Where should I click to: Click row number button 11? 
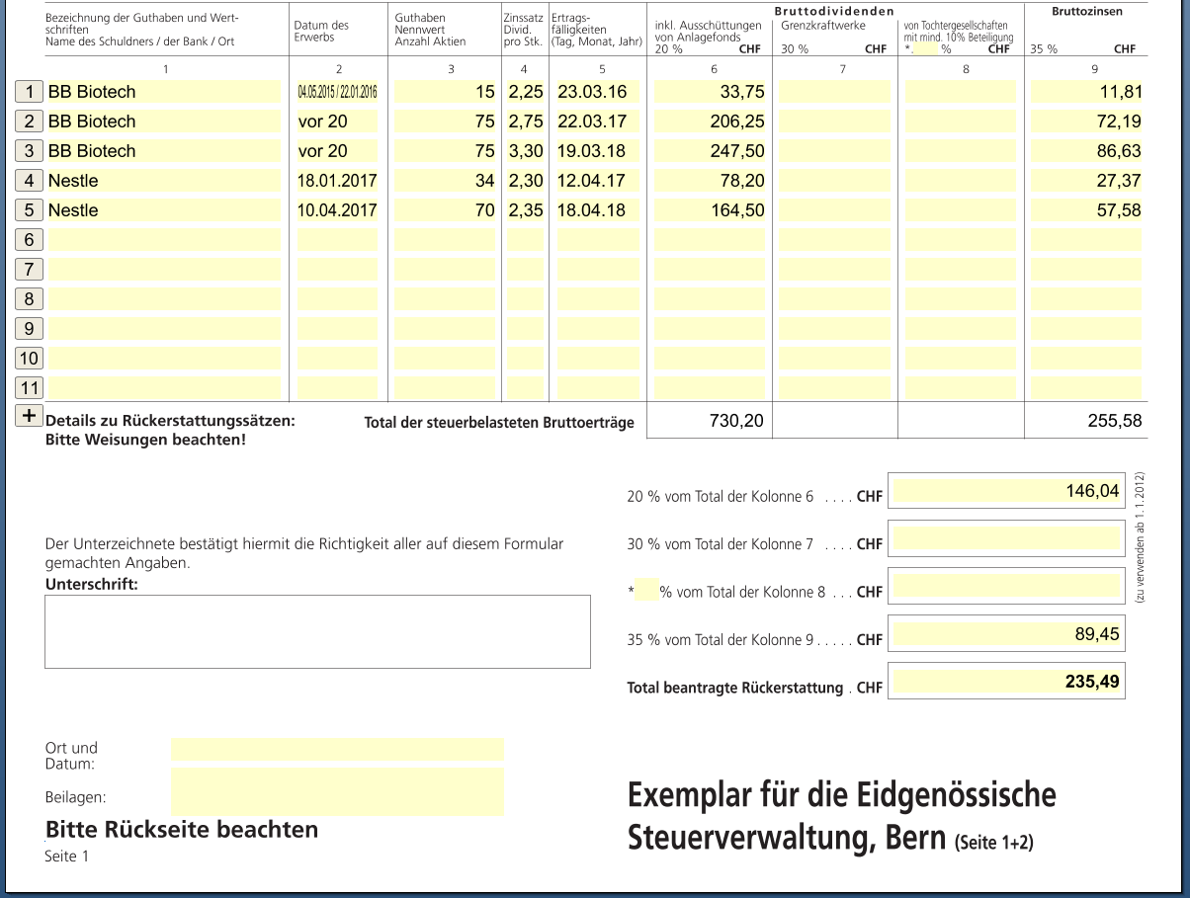coord(30,388)
